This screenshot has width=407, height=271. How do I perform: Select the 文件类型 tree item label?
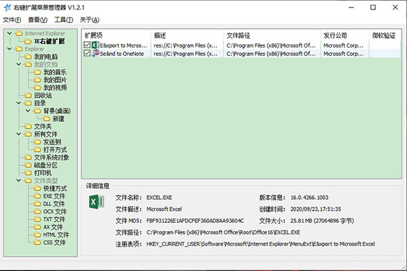(x=46, y=180)
